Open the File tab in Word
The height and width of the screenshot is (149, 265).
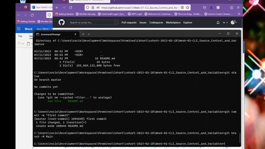click(20, 36)
